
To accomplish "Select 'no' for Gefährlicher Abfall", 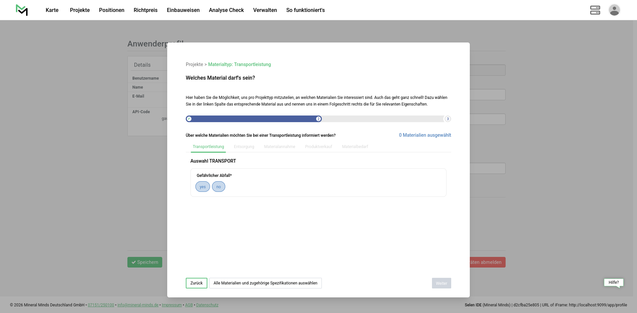I will [218, 187].
